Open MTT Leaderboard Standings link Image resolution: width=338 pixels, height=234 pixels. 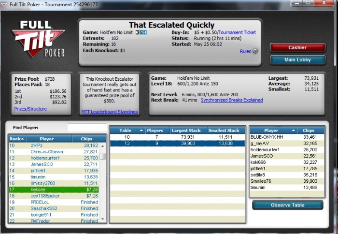pos(109,112)
